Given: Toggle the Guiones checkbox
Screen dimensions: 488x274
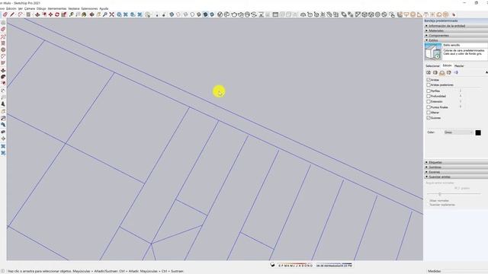Looking at the screenshot, I should coord(429,118).
